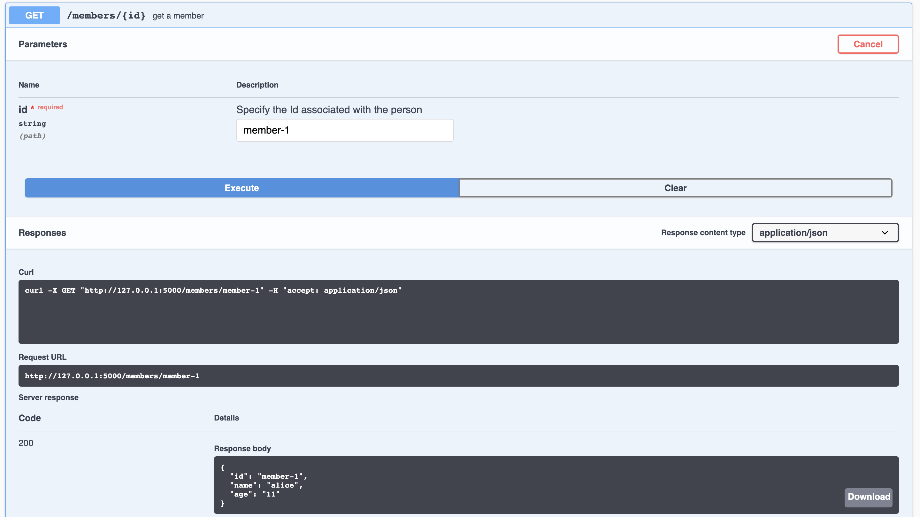The image size is (920, 517).
Task: Click the Parameters section heading
Action: 43,44
